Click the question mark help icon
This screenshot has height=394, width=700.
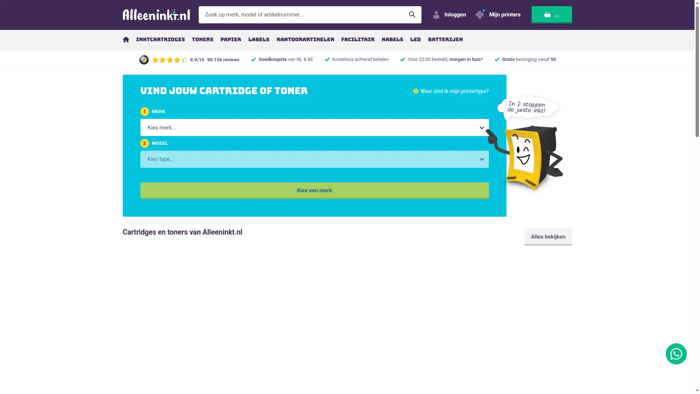416,91
